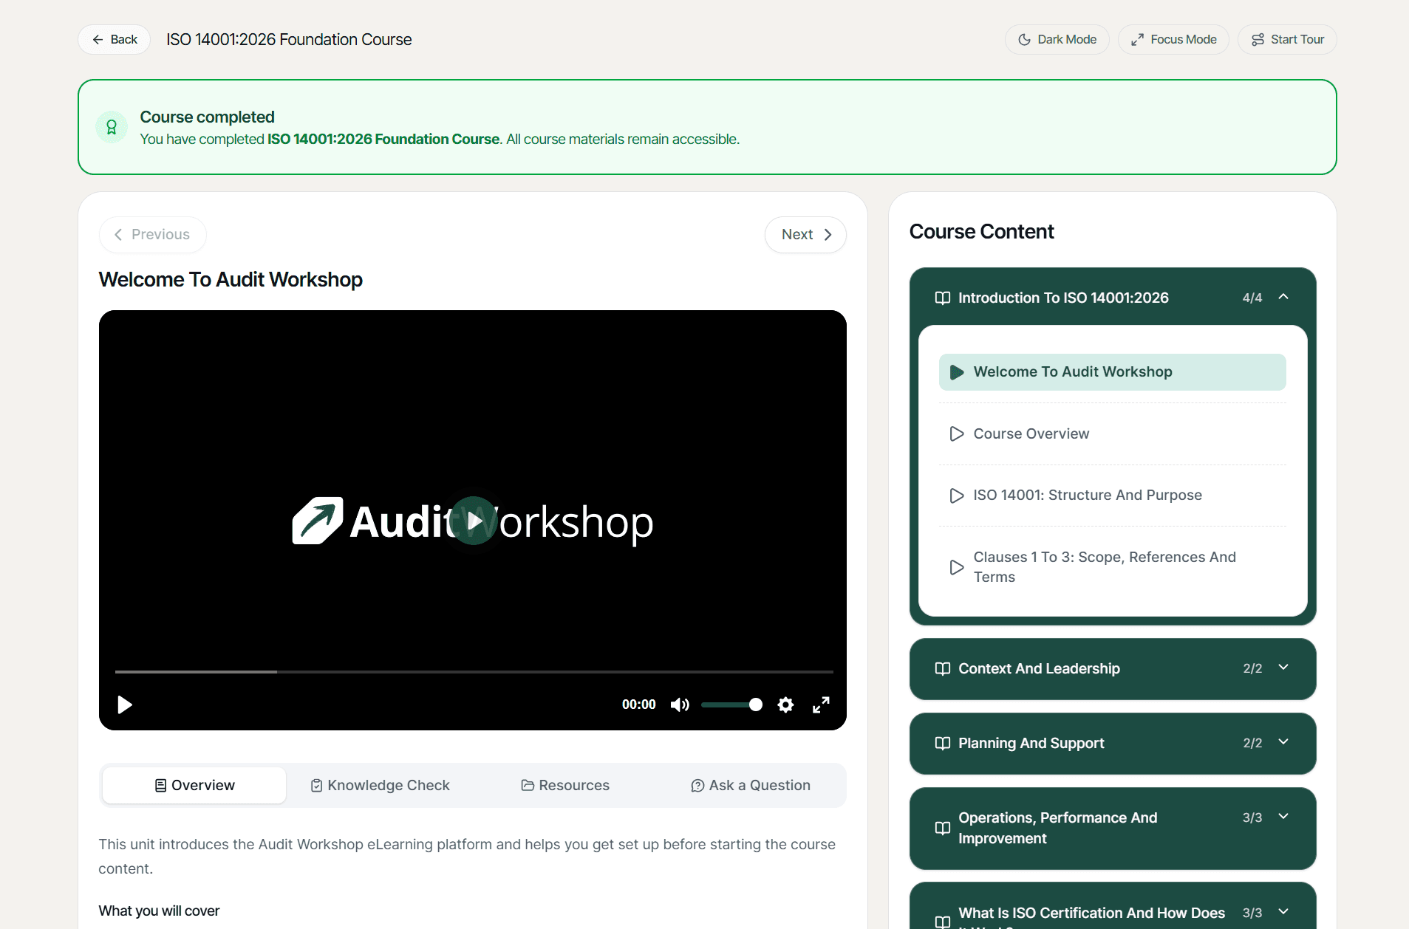
Task: Open ISO 14001: Structure And Purpose lesson
Action: [x=1112, y=496]
